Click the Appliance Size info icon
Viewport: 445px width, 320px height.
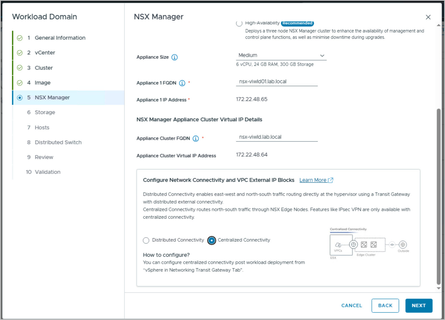pos(175,57)
